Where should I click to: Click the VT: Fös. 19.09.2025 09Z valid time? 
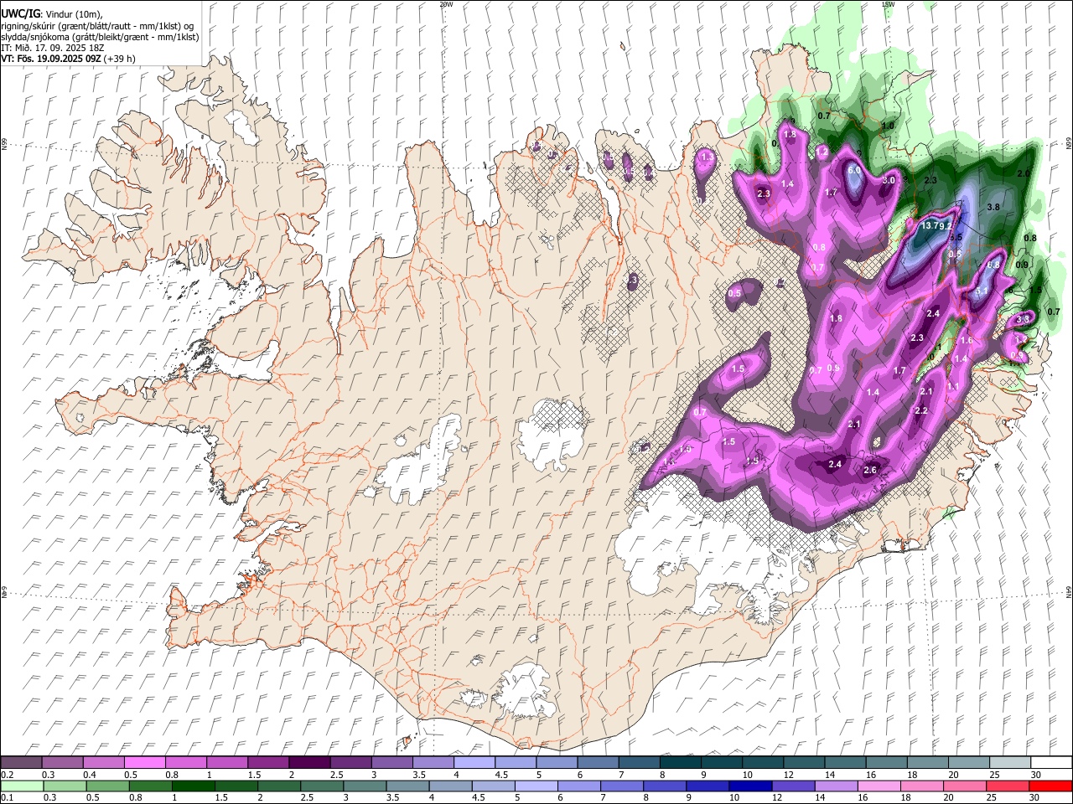(68, 59)
